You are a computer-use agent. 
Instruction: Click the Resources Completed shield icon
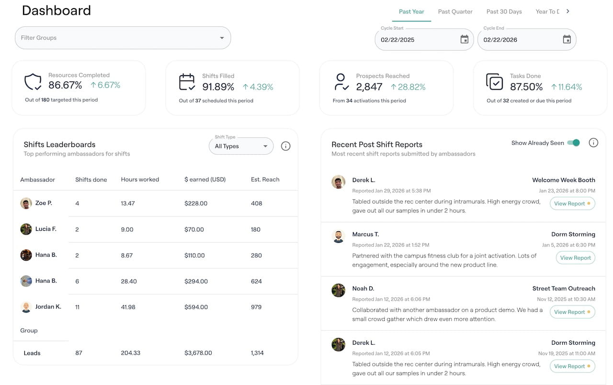33,82
